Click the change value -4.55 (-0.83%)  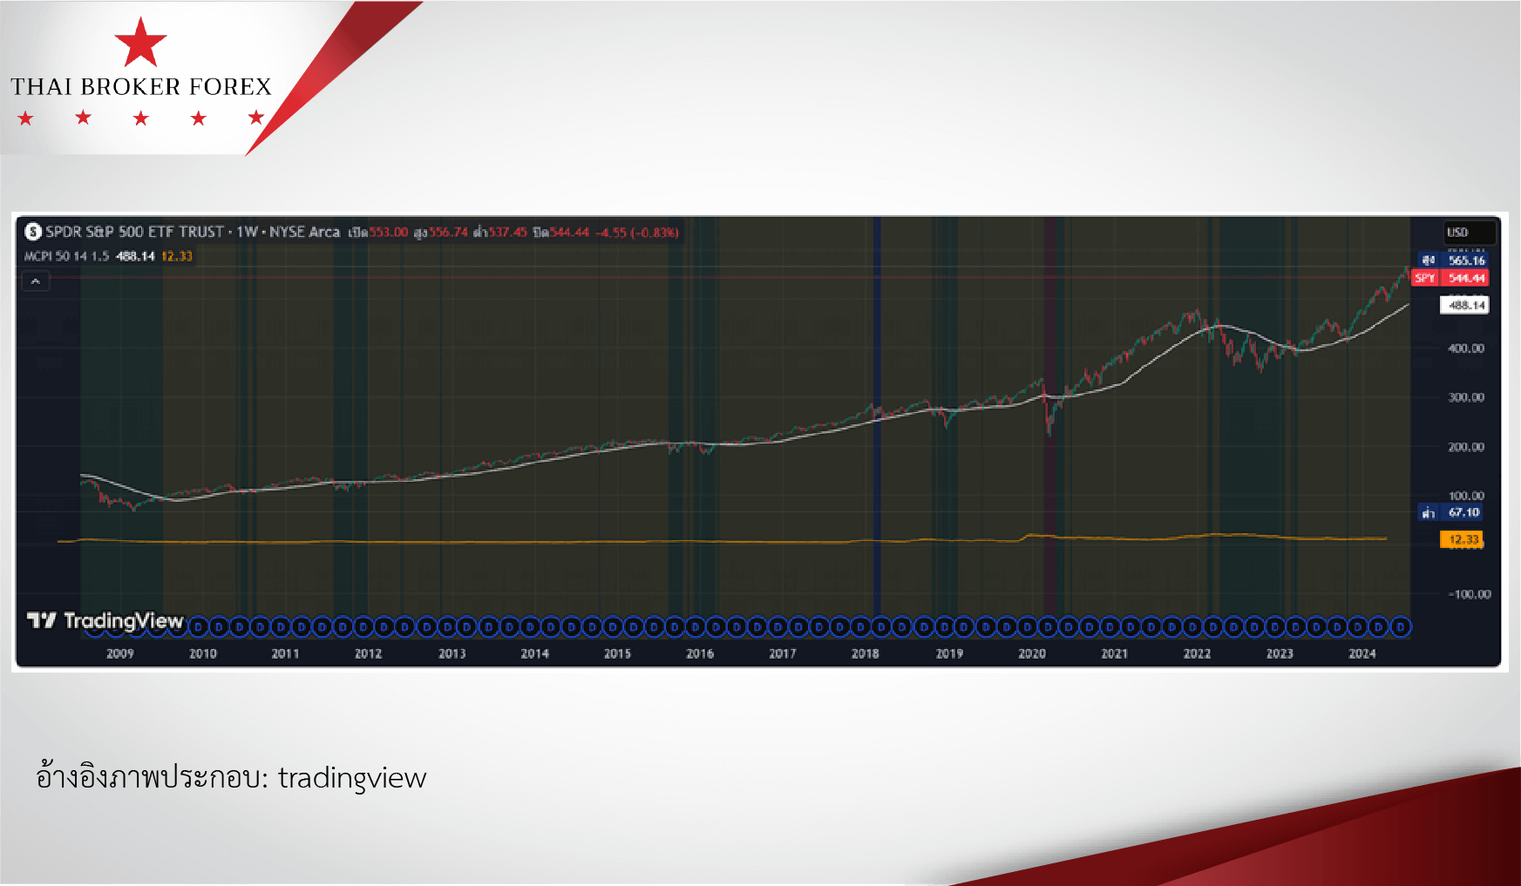coord(637,233)
